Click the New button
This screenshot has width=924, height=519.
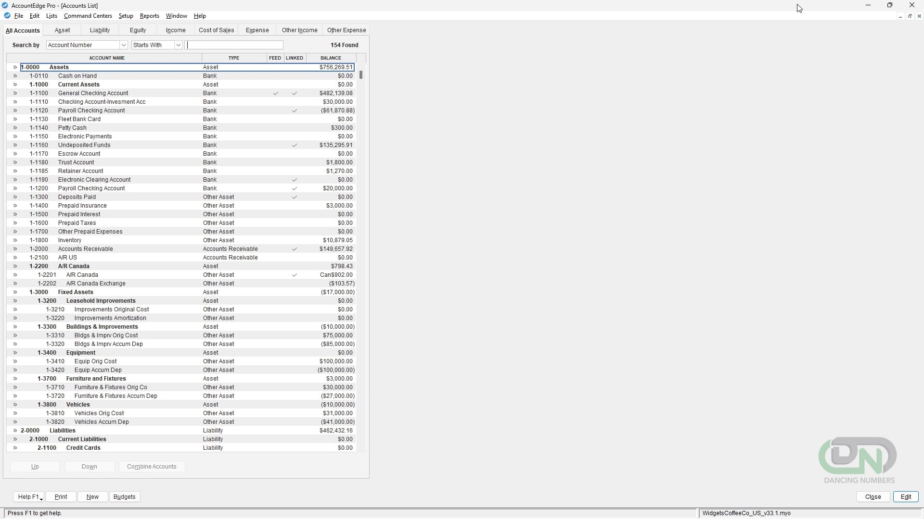tap(92, 496)
